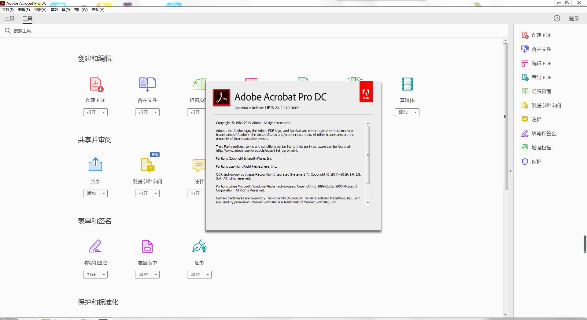Expand dropdown arrow next to 发送以供审阅 打开

(156, 193)
